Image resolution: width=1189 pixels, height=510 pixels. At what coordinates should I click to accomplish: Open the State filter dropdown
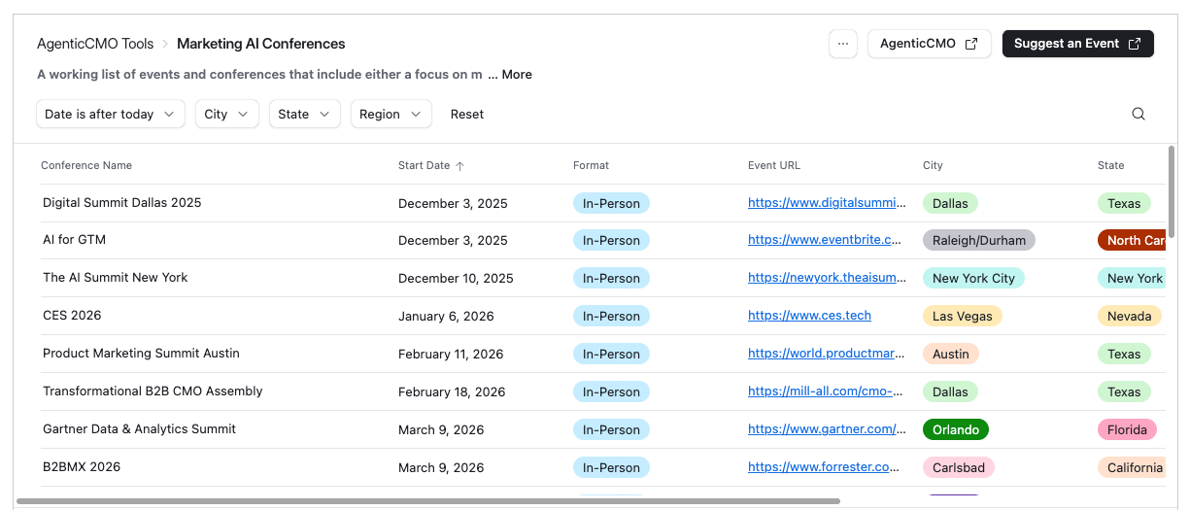pyautogui.click(x=304, y=114)
